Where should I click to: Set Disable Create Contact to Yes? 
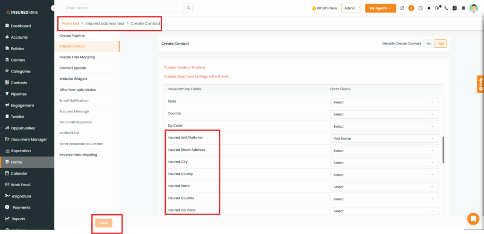(441, 43)
